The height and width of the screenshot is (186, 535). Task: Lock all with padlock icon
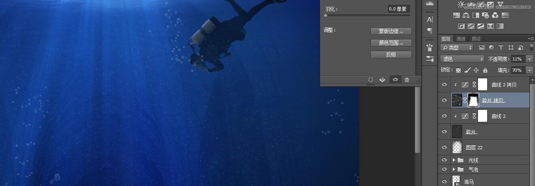tap(485, 70)
